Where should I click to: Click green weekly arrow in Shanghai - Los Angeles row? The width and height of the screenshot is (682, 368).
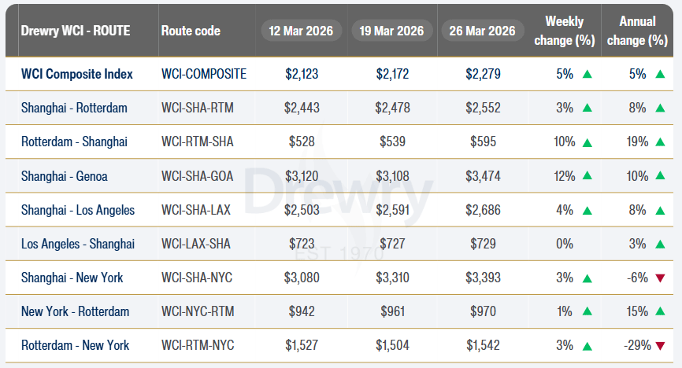[x=586, y=210]
